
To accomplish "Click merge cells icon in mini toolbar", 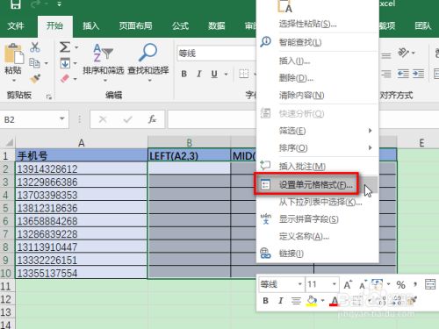I will 430,284.
